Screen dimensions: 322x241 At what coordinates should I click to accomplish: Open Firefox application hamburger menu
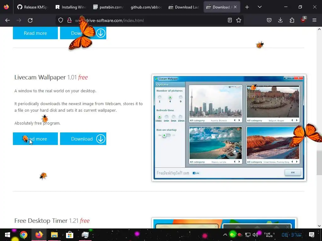click(314, 20)
